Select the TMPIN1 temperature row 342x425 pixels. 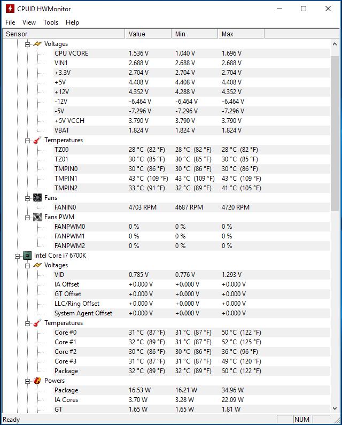tap(192, 179)
